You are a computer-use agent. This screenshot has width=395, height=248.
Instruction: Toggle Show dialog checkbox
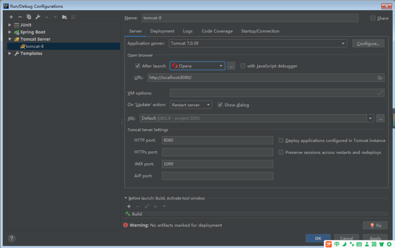click(x=220, y=105)
